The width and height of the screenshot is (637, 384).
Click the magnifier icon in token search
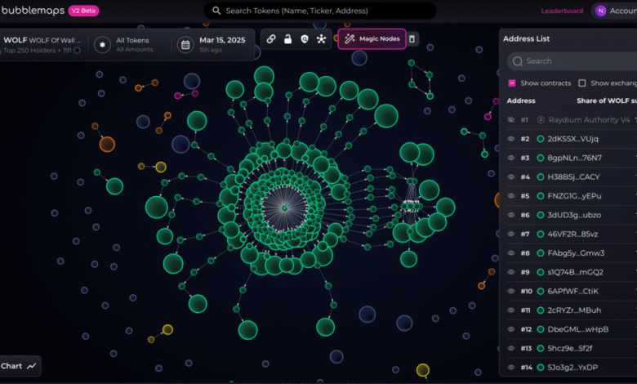[x=216, y=11]
